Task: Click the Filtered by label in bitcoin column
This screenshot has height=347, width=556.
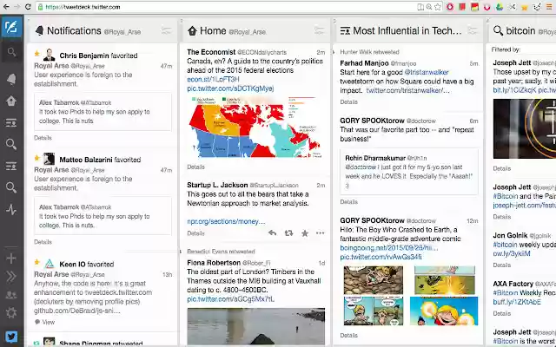Action: [506, 49]
